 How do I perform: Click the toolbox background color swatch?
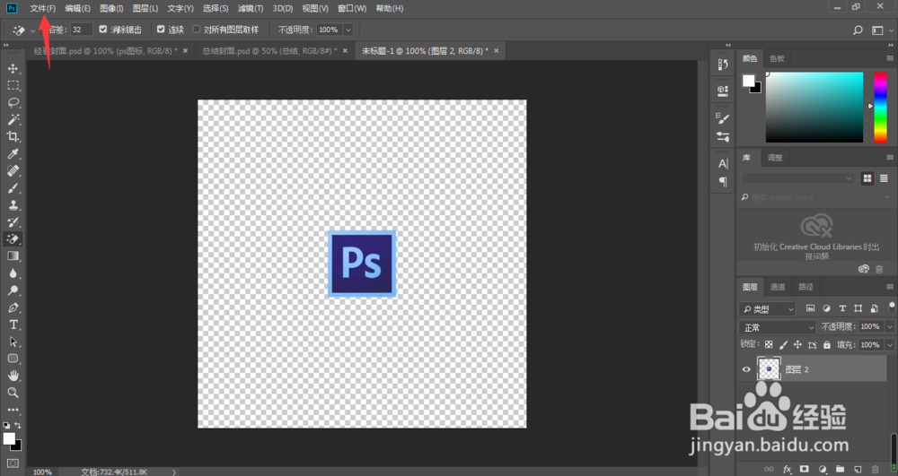coord(15,445)
